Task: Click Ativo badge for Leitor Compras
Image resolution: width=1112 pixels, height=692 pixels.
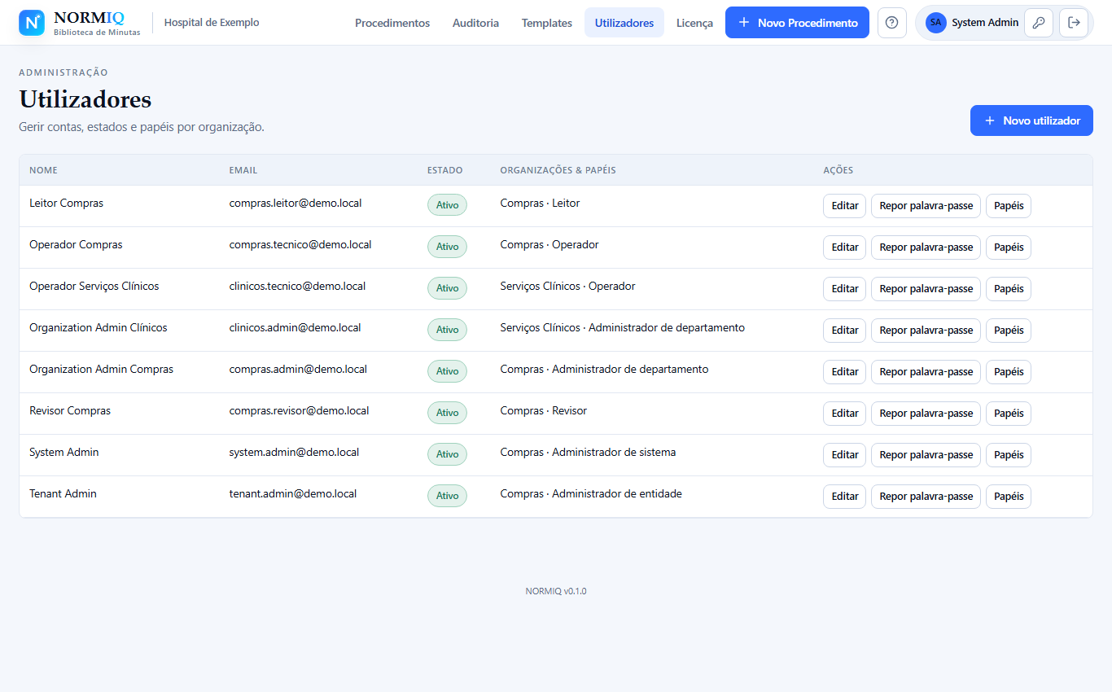Action: coord(447,205)
